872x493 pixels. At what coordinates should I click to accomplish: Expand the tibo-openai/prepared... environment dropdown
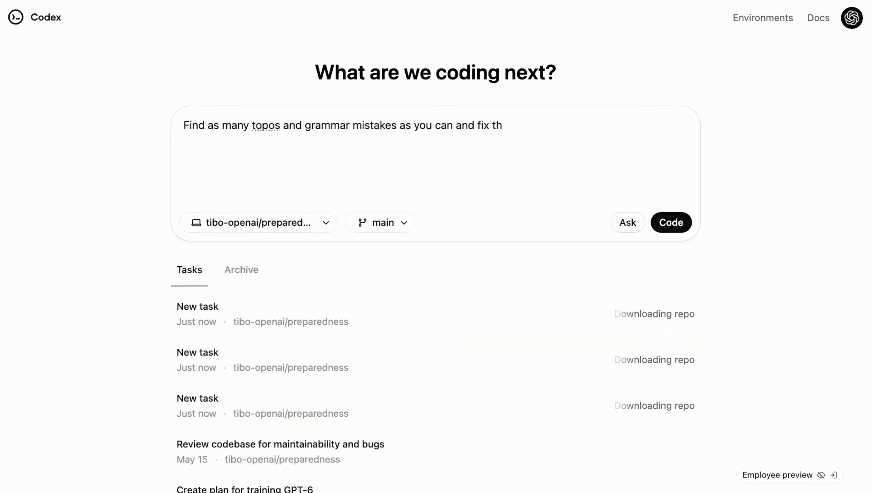[x=326, y=223]
